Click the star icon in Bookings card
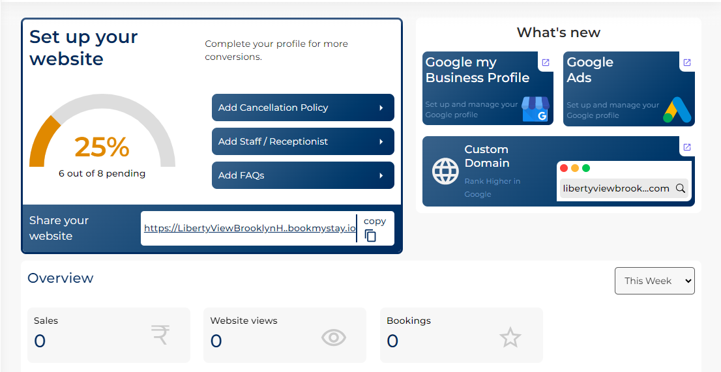721x372 pixels. coord(510,337)
